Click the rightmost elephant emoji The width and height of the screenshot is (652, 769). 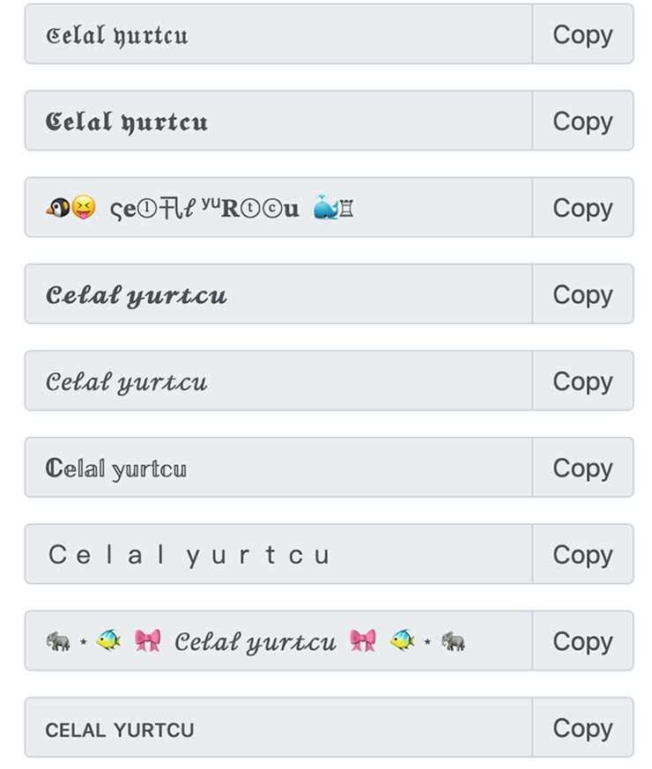click(453, 640)
